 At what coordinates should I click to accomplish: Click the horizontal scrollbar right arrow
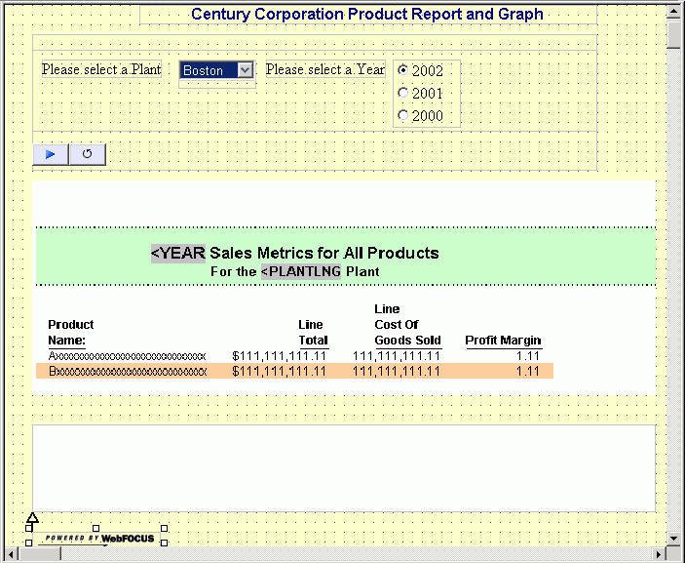click(x=659, y=554)
